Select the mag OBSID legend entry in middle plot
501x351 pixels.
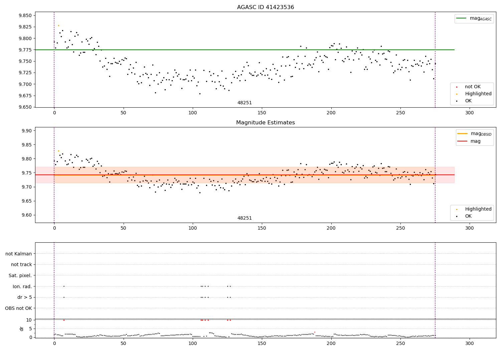475,134
